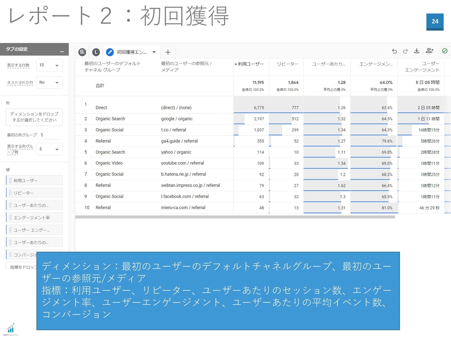Click the horizontal table scrollbar
451x338 pixels.
point(235,217)
